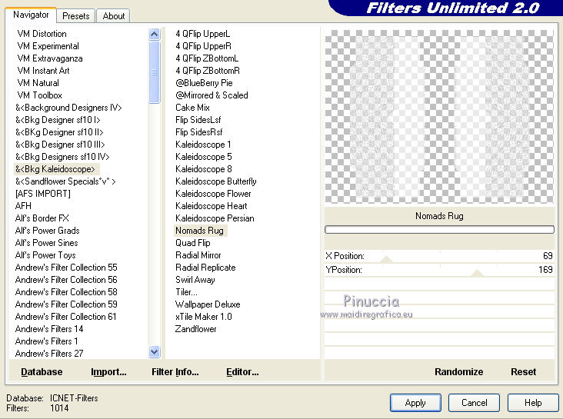Select Andrew's Filters 14 category
563x419 pixels.
pyautogui.click(x=49, y=328)
